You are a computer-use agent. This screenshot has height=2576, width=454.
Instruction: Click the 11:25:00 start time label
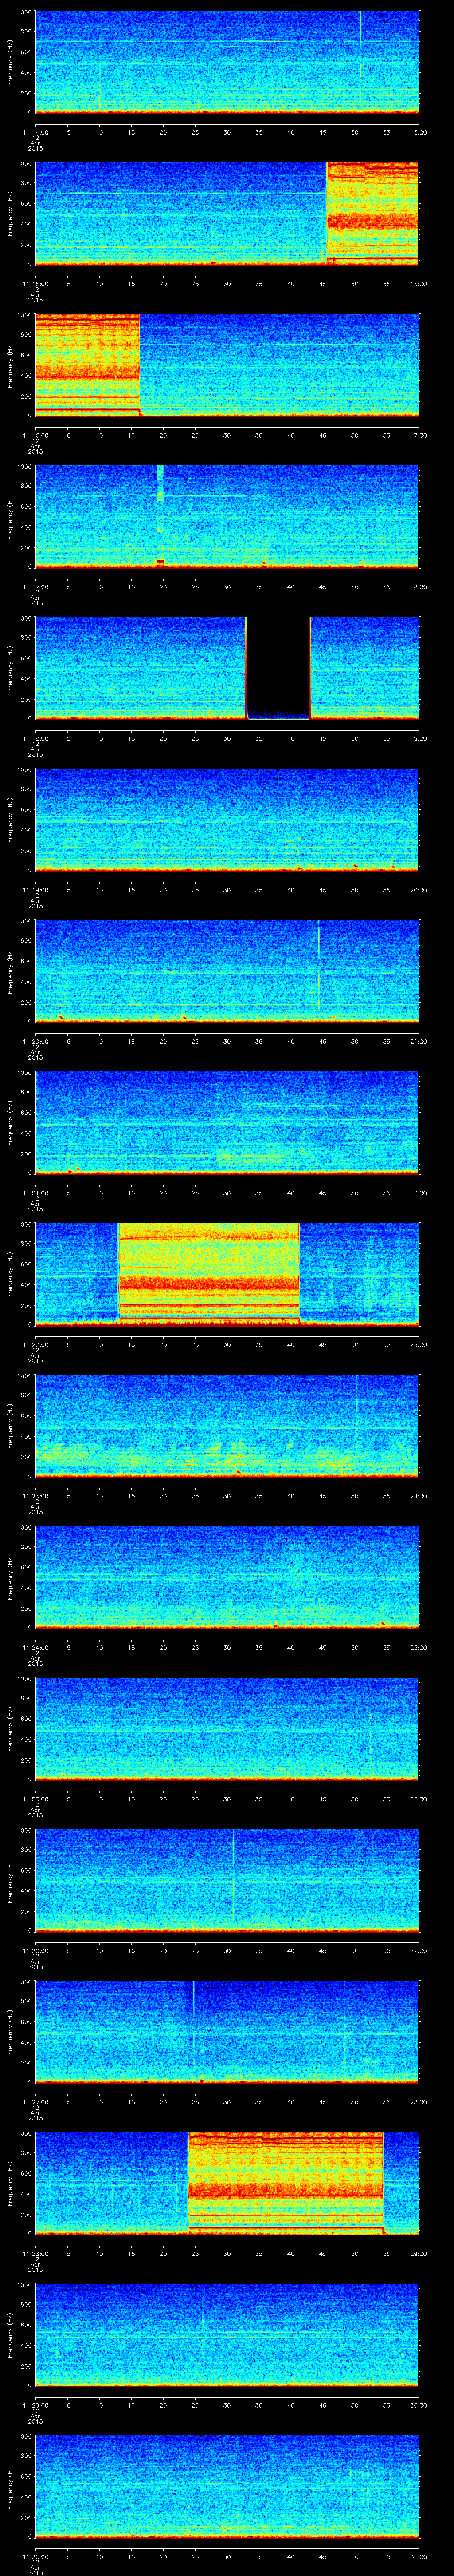36,1799
